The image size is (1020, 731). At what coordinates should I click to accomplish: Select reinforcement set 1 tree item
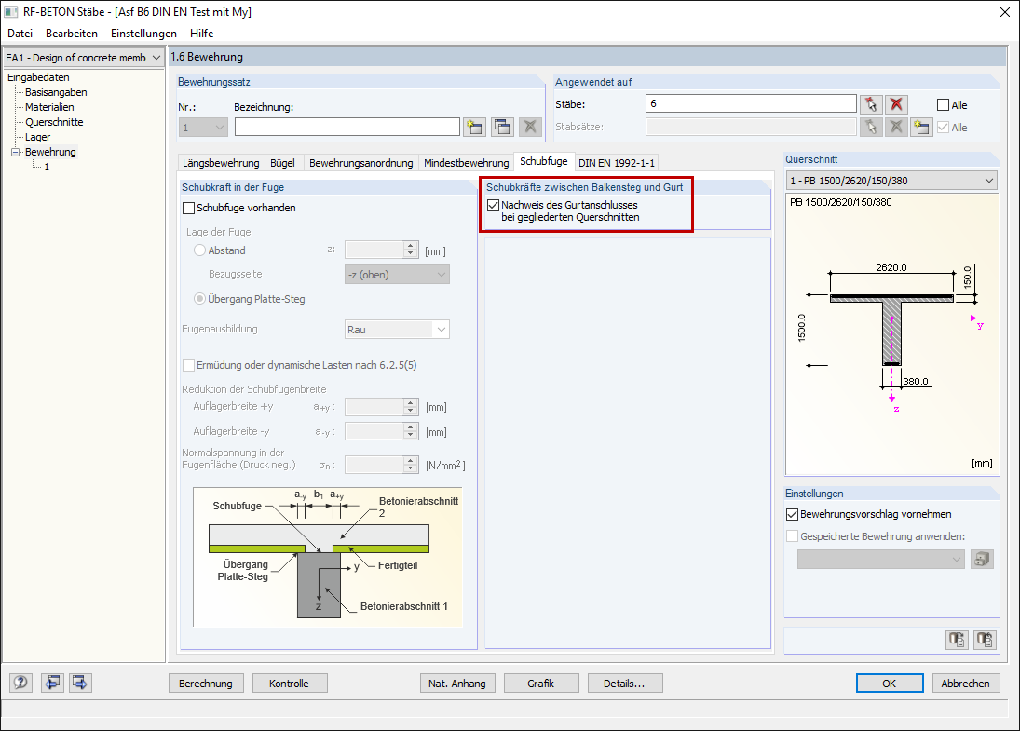coord(47,167)
